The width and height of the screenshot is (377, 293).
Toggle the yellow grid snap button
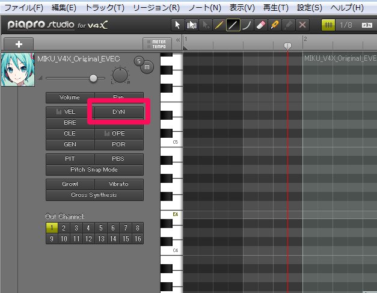pyautogui.click(x=328, y=25)
